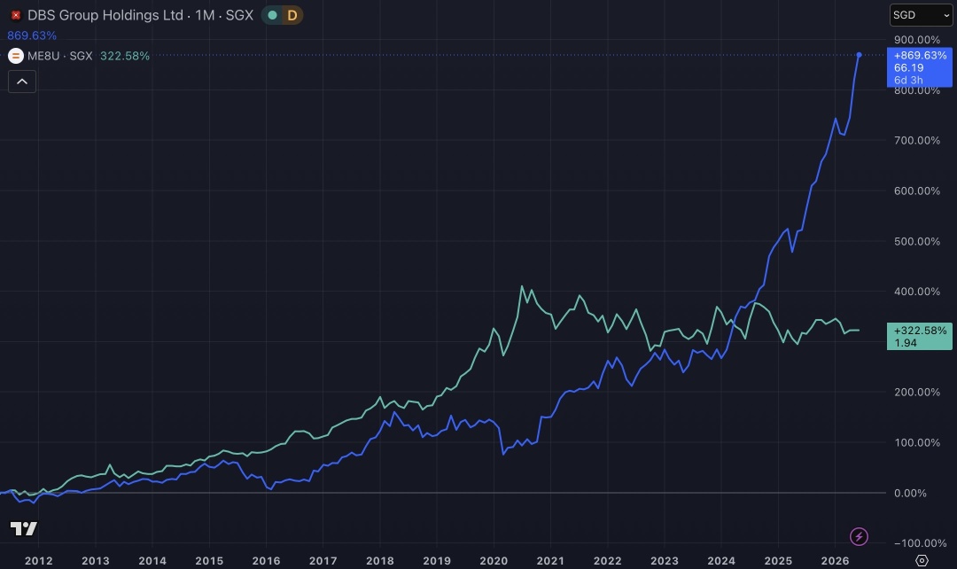Viewport: 957px width, 569px height.
Task: Click the 0.00% baseline scale label
Action: (x=910, y=493)
